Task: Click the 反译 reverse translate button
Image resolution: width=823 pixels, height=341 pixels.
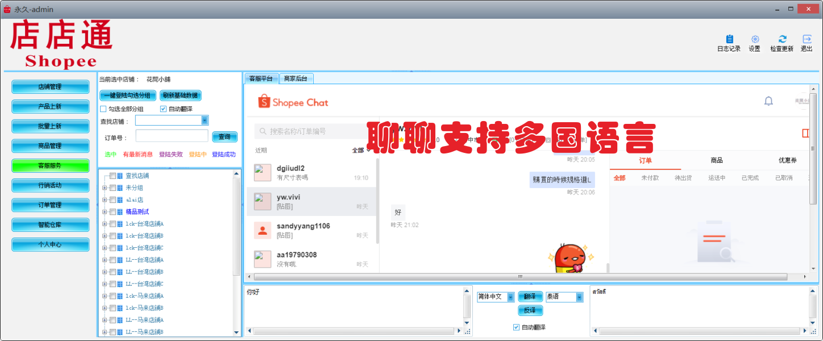Action: (x=530, y=310)
